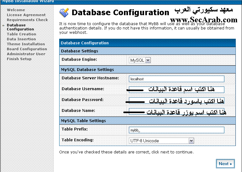Click the Table Encoding label

coord(78,140)
